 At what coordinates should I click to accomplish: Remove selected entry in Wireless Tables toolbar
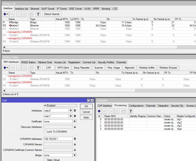[12, 68]
